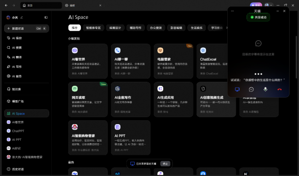Toggle screen share icon in 天禧 window
This screenshot has width=299, height=176.
pyautogui.click(x=237, y=89)
